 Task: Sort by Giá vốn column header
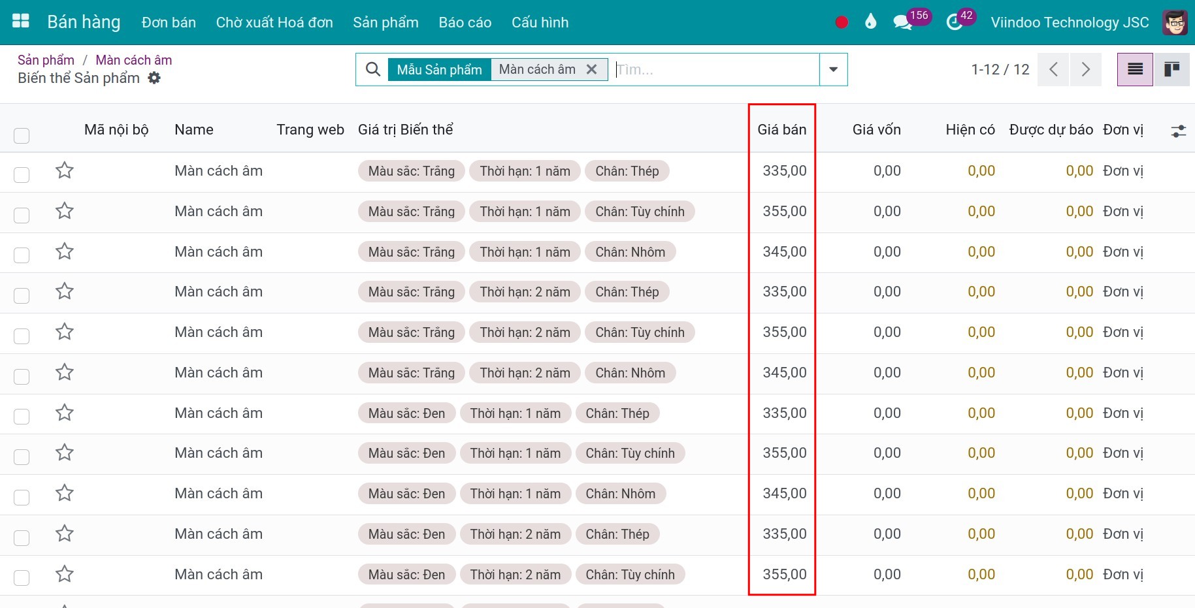point(876,129)
